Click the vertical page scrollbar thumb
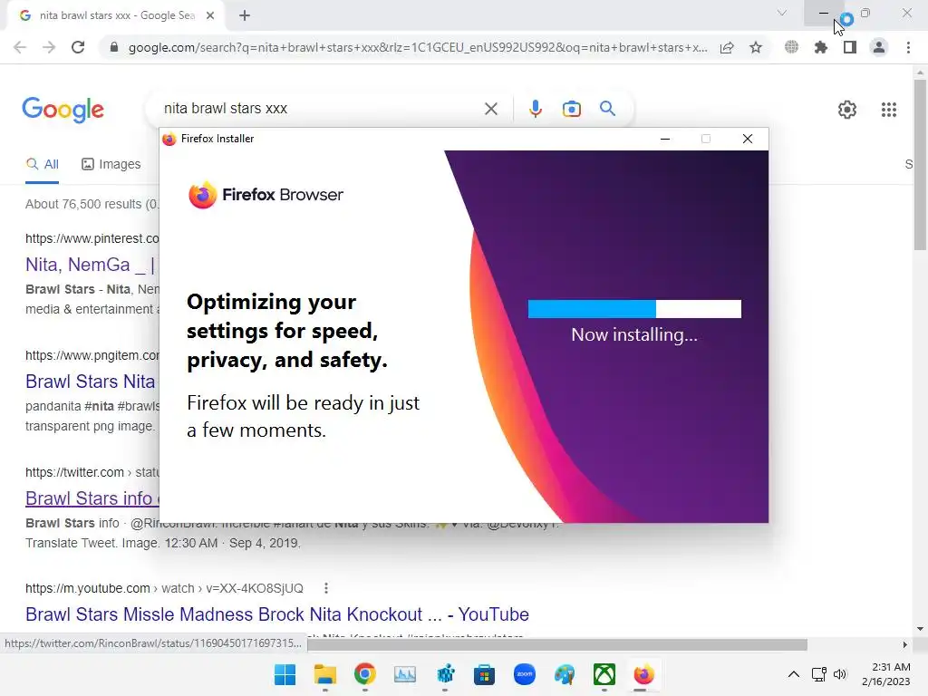Viewport: 928px width, 696px height. (x=920, y=165)
